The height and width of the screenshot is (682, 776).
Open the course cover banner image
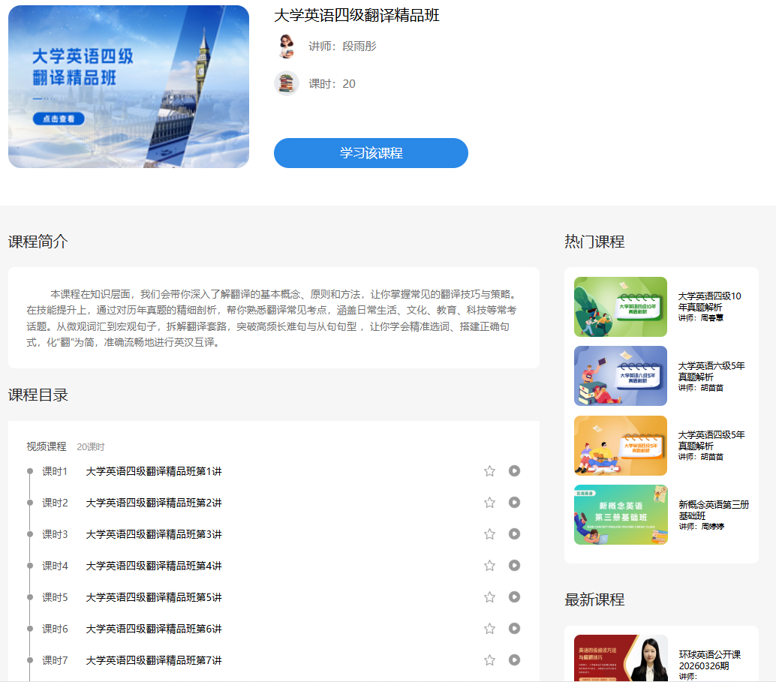pos(128,87)
